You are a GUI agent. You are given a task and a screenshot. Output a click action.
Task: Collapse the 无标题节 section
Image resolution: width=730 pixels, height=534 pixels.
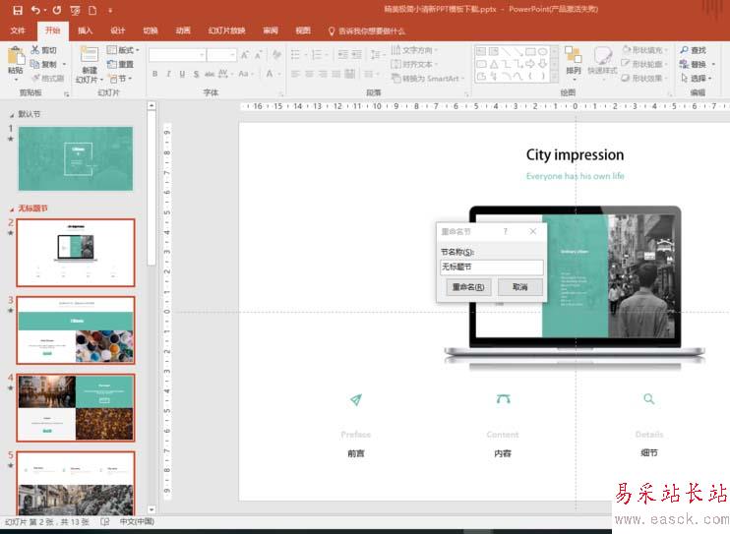(x=12, y=209)
